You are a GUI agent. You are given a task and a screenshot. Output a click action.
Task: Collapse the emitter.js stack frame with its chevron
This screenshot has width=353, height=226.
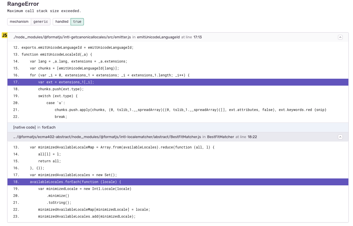[x=340, y=37]
